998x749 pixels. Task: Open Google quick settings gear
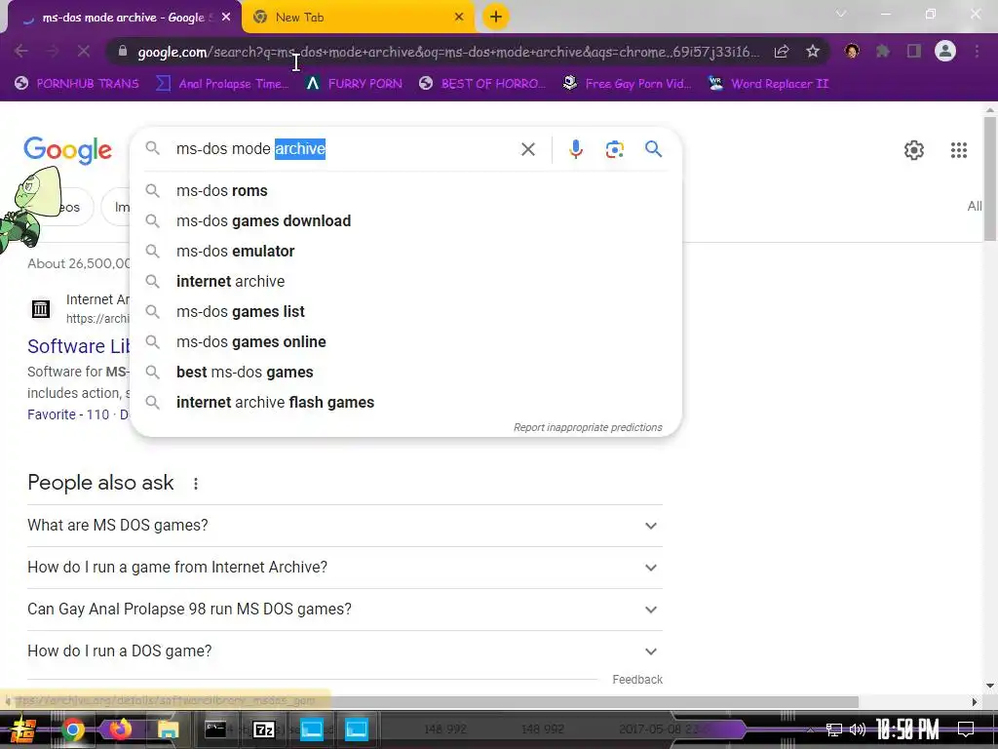914,150
